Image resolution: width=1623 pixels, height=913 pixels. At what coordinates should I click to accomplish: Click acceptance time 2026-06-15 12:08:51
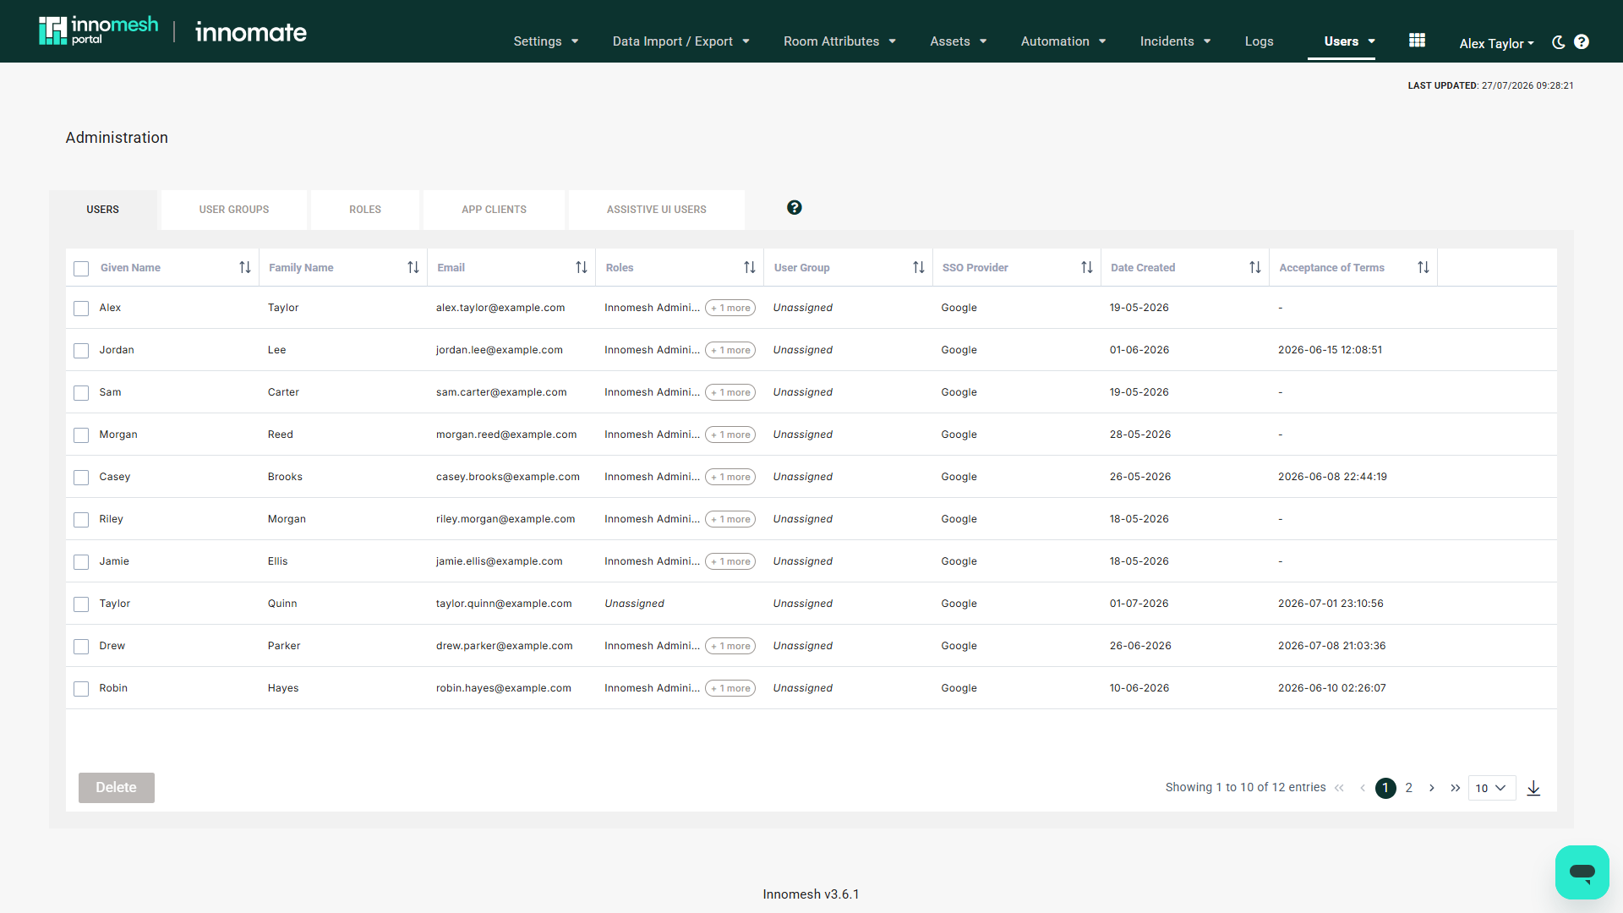pos(1331,350)
